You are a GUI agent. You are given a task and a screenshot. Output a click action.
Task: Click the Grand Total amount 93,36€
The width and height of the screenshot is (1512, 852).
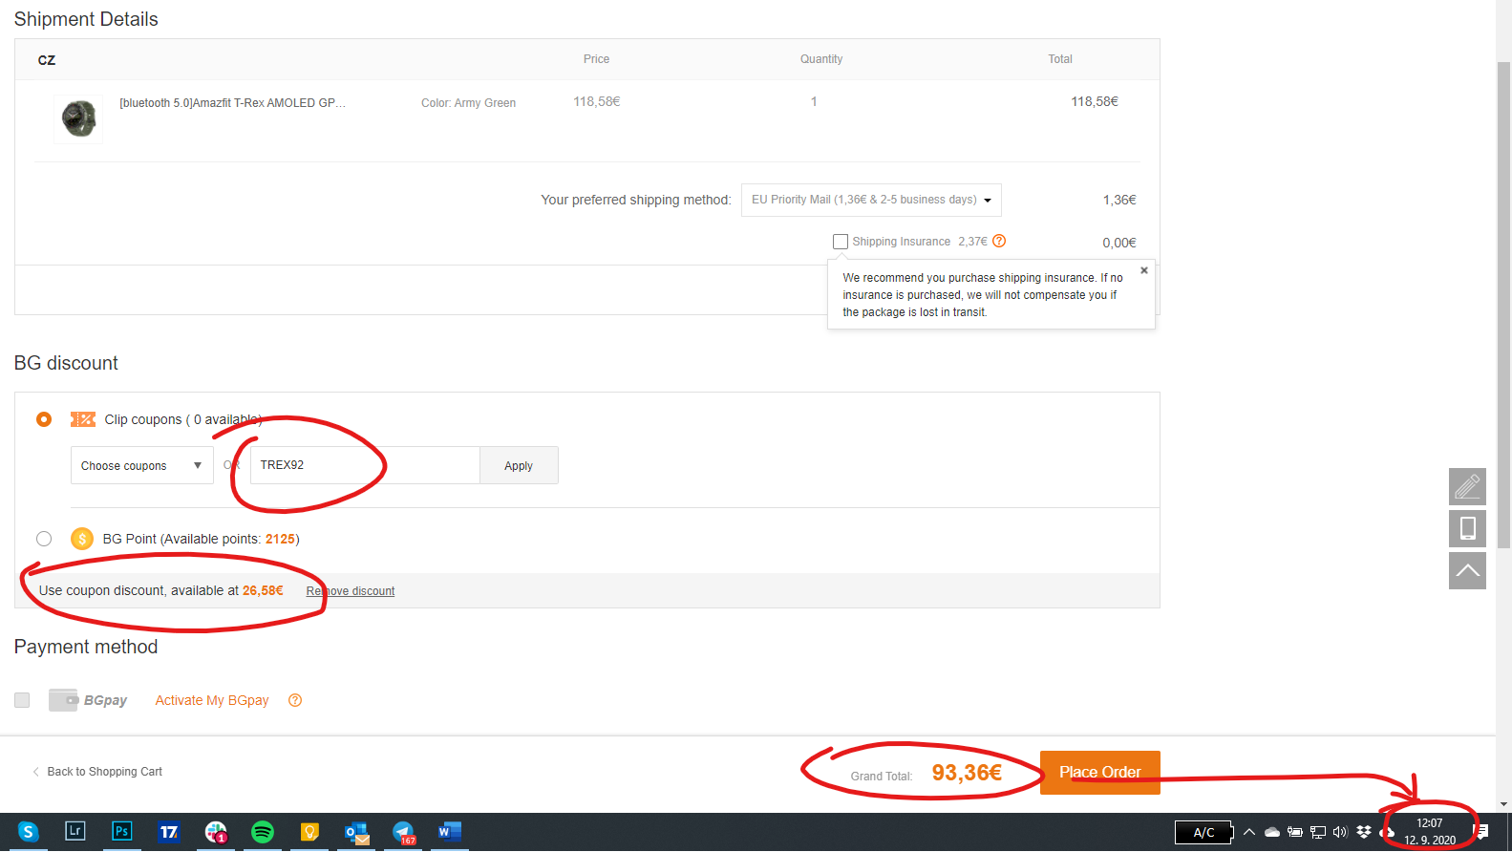(x=967, y=772)
